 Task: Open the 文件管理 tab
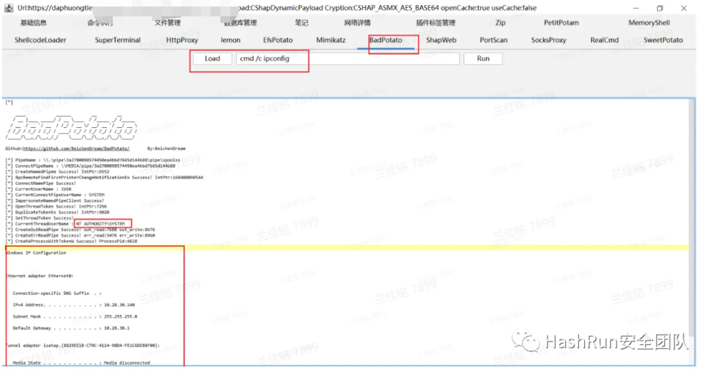click(x=167, y=22)
